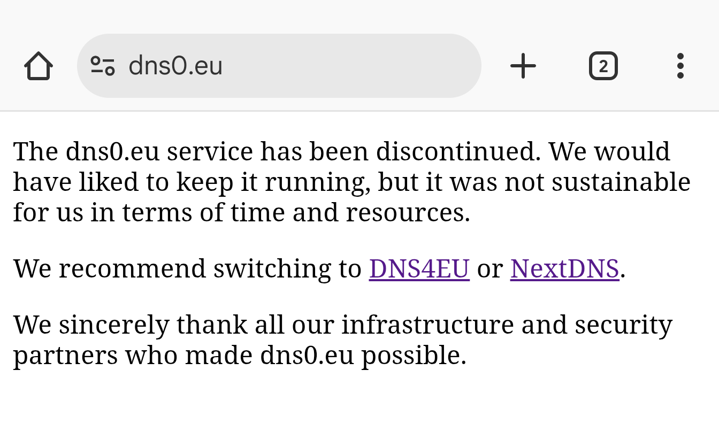
Task: Tap the Home icon in the toolbar
Action: click(x=39, y=66)
